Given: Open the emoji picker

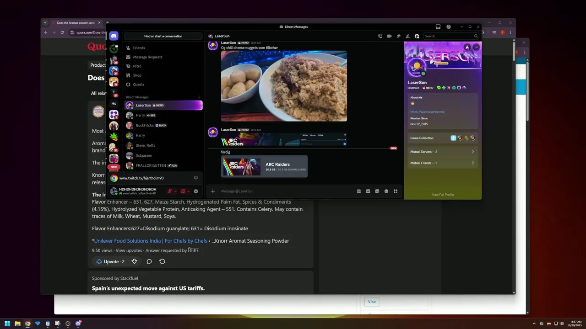Looking at the screenshot, I should tap(386, 191).
